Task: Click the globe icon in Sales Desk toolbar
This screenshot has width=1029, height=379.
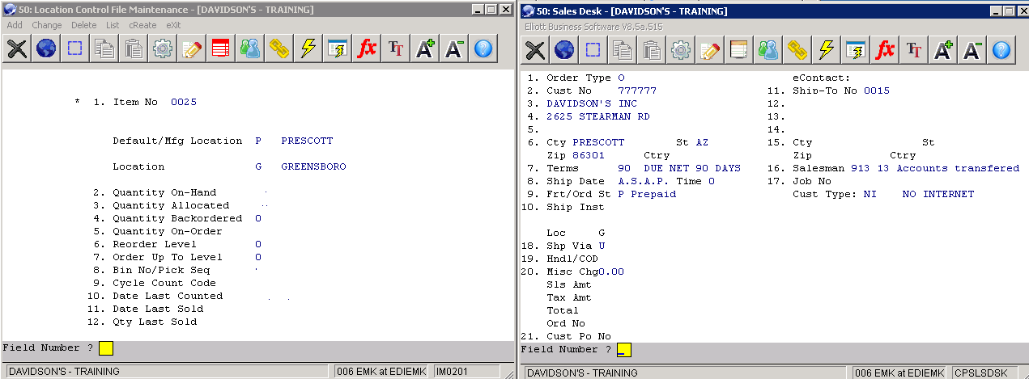Action: tap(563, 50)
